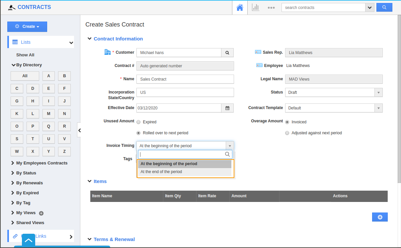The width and height of the screenshot is (401, 248).
Task: Open the Reports bar chart icon
Action: tap(255, 7)
